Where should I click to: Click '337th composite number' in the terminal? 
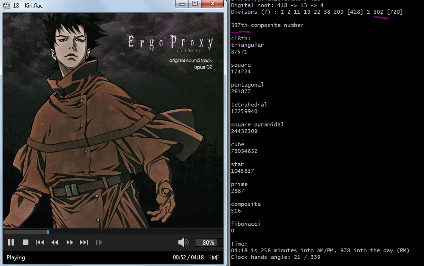coord(267,25)
